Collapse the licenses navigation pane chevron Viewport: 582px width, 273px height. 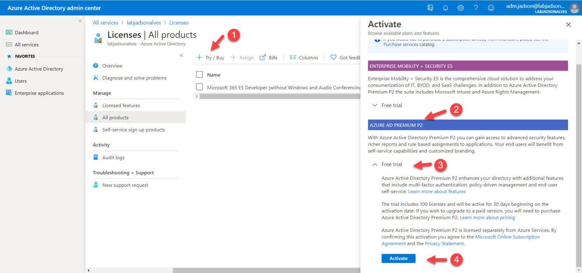click(181, 55)
